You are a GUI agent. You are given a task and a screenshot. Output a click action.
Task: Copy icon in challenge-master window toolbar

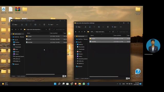point(26,25)
